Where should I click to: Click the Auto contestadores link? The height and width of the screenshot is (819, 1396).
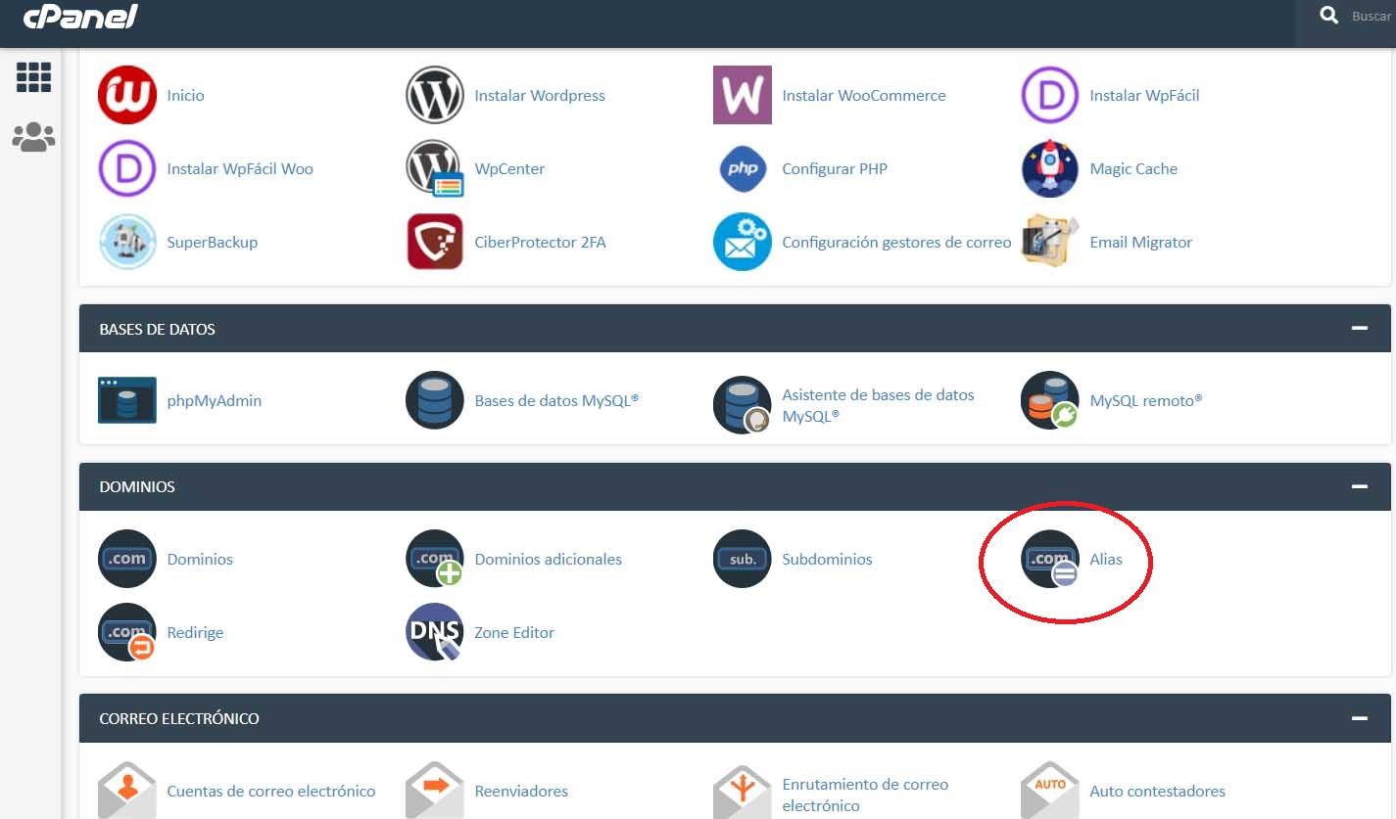click(x=1158, y=791)
